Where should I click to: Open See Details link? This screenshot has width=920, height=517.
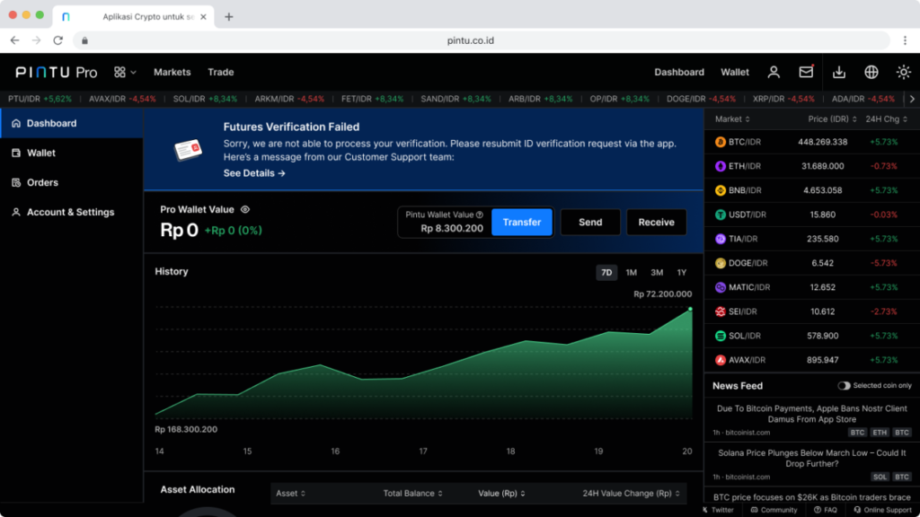[254, 173]
